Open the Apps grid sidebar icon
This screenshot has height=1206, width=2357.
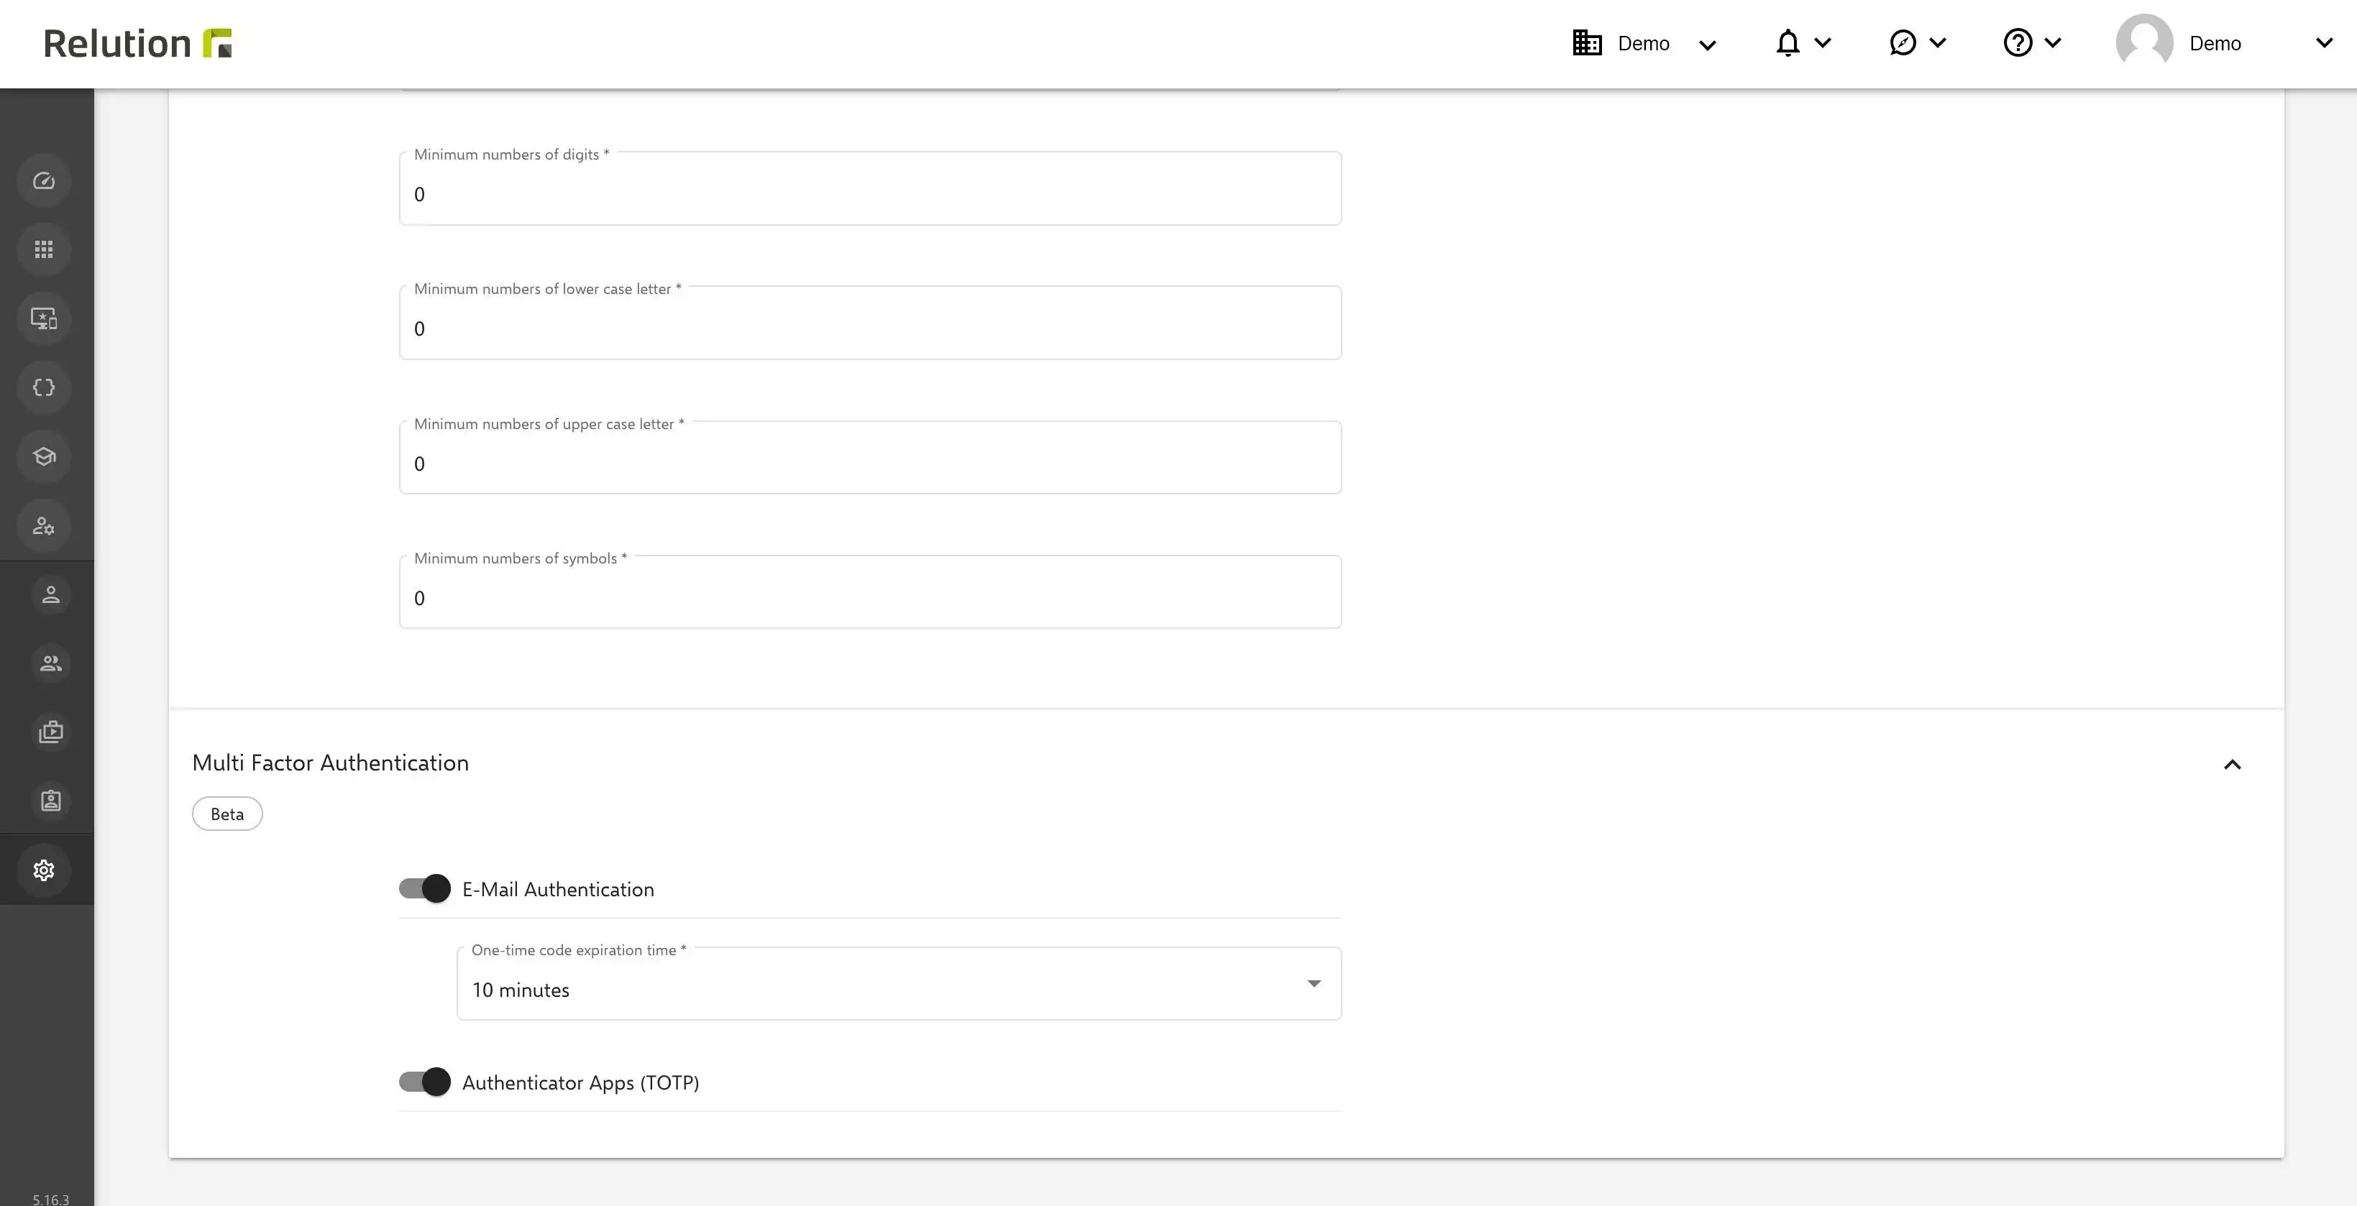pos(44,249)
